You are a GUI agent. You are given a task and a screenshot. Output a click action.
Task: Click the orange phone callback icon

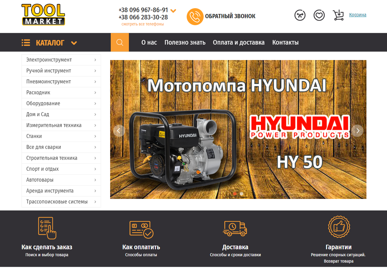(x=195, y=16)
